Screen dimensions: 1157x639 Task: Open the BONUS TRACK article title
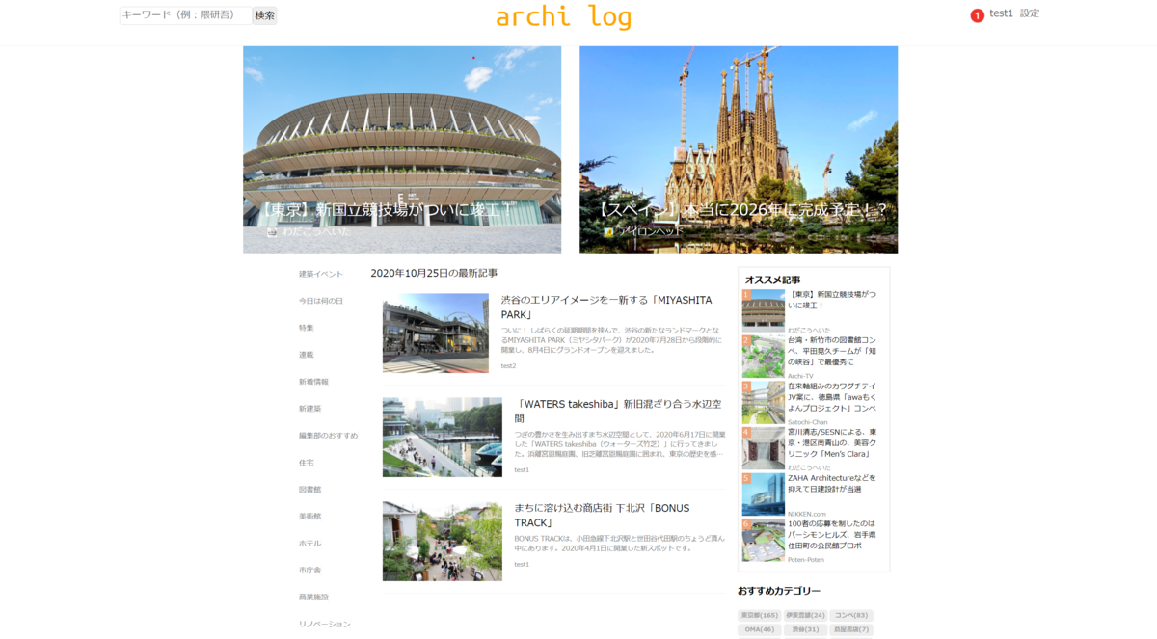[x=602, y=516]
